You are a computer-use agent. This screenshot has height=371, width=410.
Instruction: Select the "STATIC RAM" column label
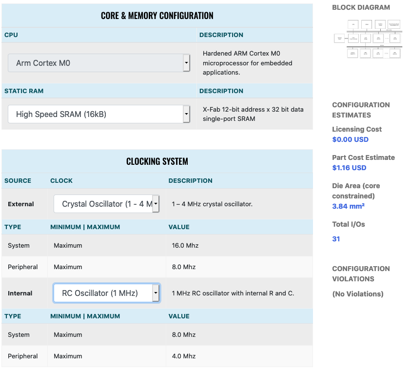(x=24, y=91)
